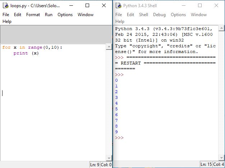This screenshot has height=168, width=225.
Task: Open File menu in Python Shell
Action: tap(119, 15)
